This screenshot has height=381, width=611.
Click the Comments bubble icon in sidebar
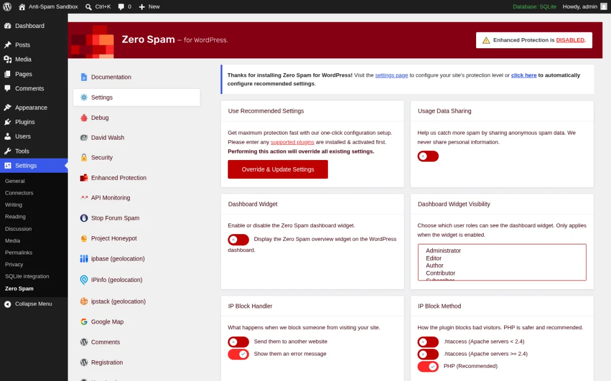click(x=8, y=88)
